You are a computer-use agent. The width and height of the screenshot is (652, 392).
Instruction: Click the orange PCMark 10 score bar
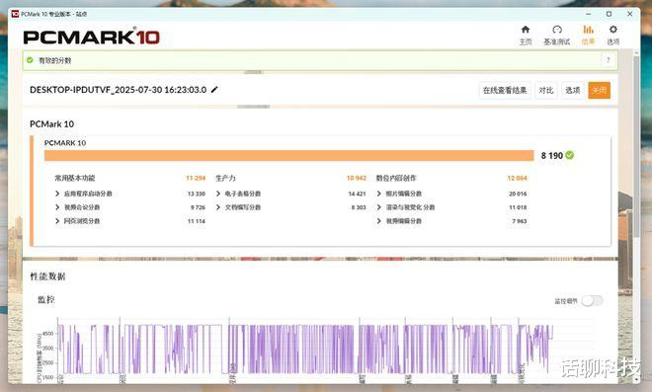pyautogui.click(x=289, y=155)
